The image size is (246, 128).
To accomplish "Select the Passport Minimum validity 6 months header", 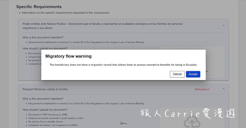I will pyautogui.click(x=46, y=89).
